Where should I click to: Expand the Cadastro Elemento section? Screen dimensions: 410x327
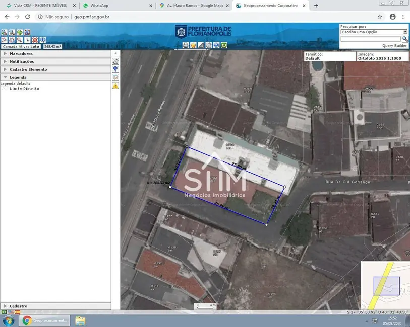(28, 69)
